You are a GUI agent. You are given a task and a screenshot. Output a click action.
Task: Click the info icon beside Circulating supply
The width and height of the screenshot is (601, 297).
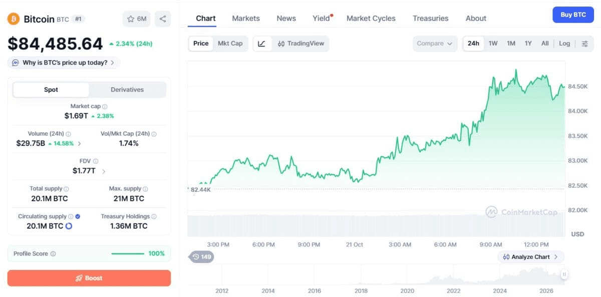(71, 217)
